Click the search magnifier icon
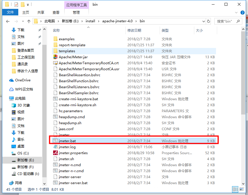Viewport: 248px width, 195px height. (238, 21)
